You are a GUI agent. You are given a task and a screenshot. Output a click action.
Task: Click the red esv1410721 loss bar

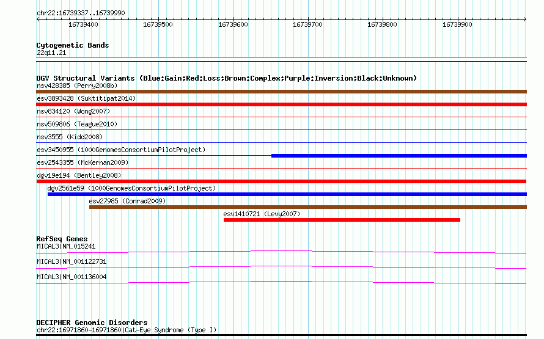pyautogui.click(x=342, y=220)
